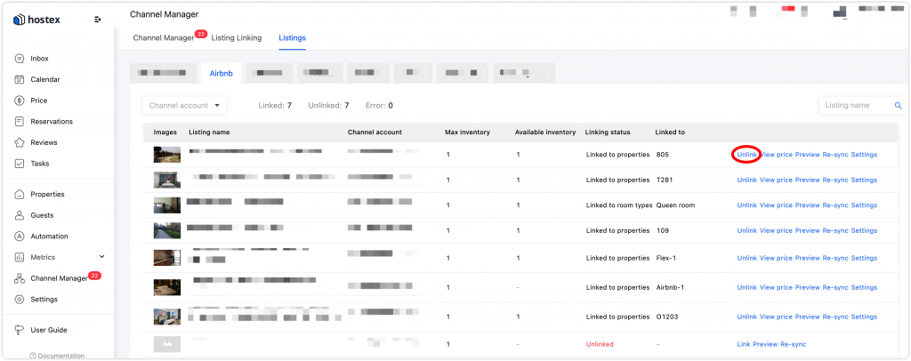Collapse the sidebar with the menu toggle icon

(98, 20)
